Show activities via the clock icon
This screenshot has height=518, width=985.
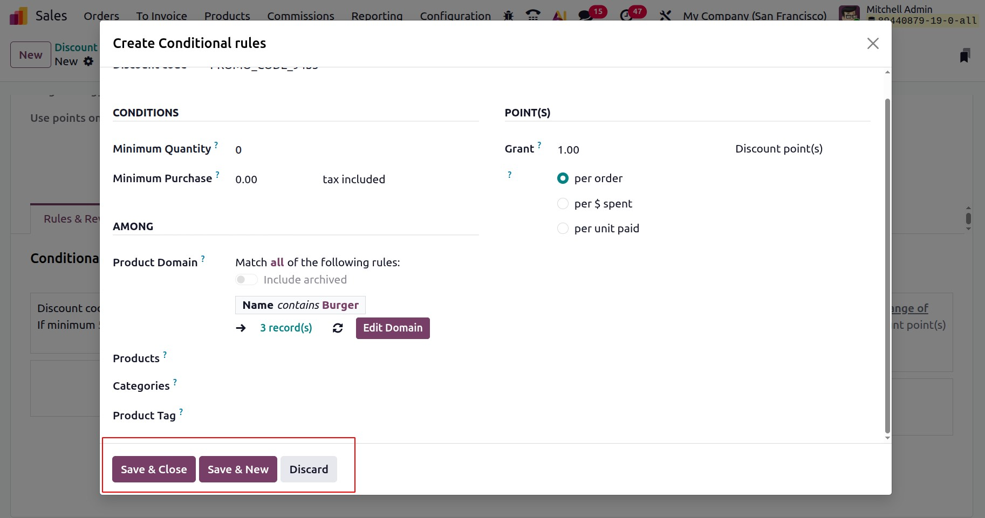(627, 16)
